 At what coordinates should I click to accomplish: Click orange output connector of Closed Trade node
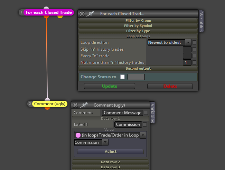(46, 17)
